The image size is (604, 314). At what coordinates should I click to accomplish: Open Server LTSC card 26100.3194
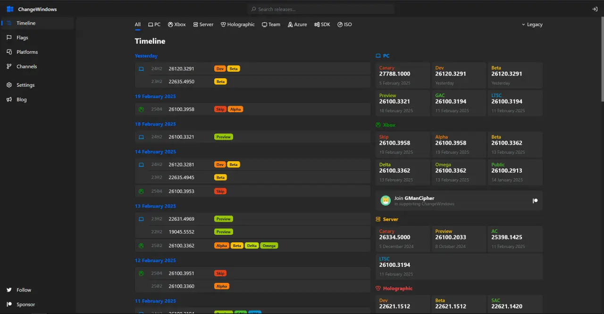pos(459,267)
